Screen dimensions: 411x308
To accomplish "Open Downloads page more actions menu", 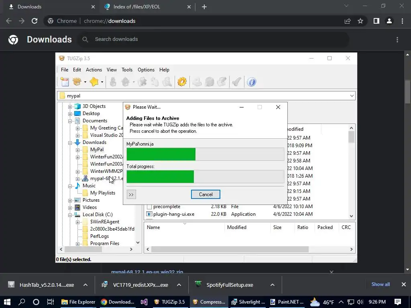I will (397, 40).
